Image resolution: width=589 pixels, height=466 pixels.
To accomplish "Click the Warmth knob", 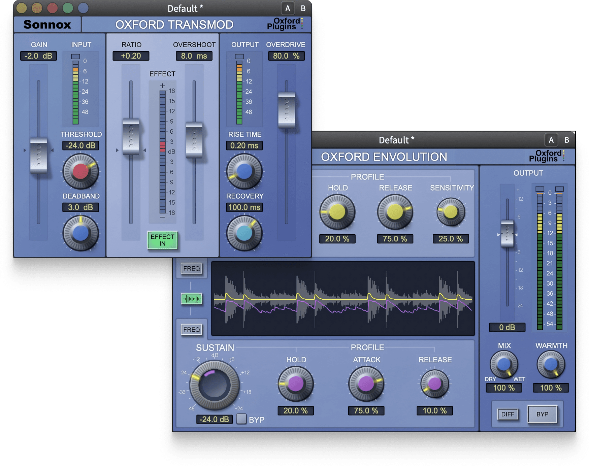I will tap(551, 364).
